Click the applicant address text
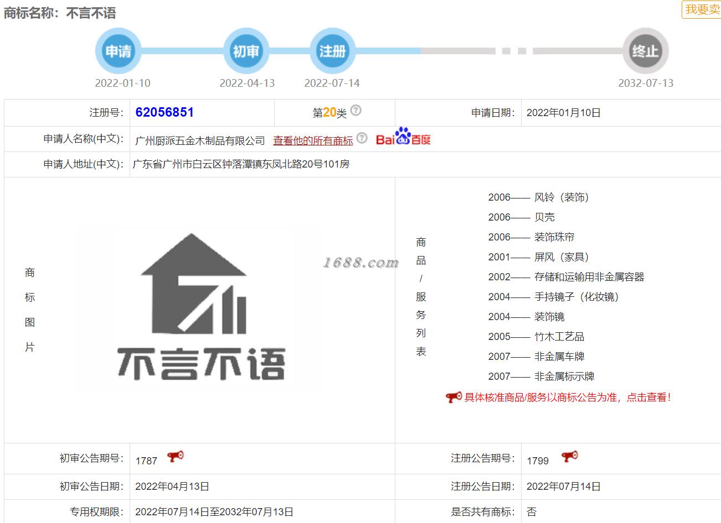This screenshot has width=721, height=523. 241,164
